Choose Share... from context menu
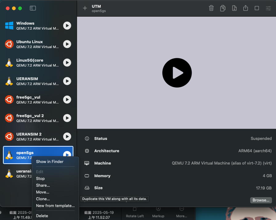The image size is (276, 220). (x=43, y=185)
